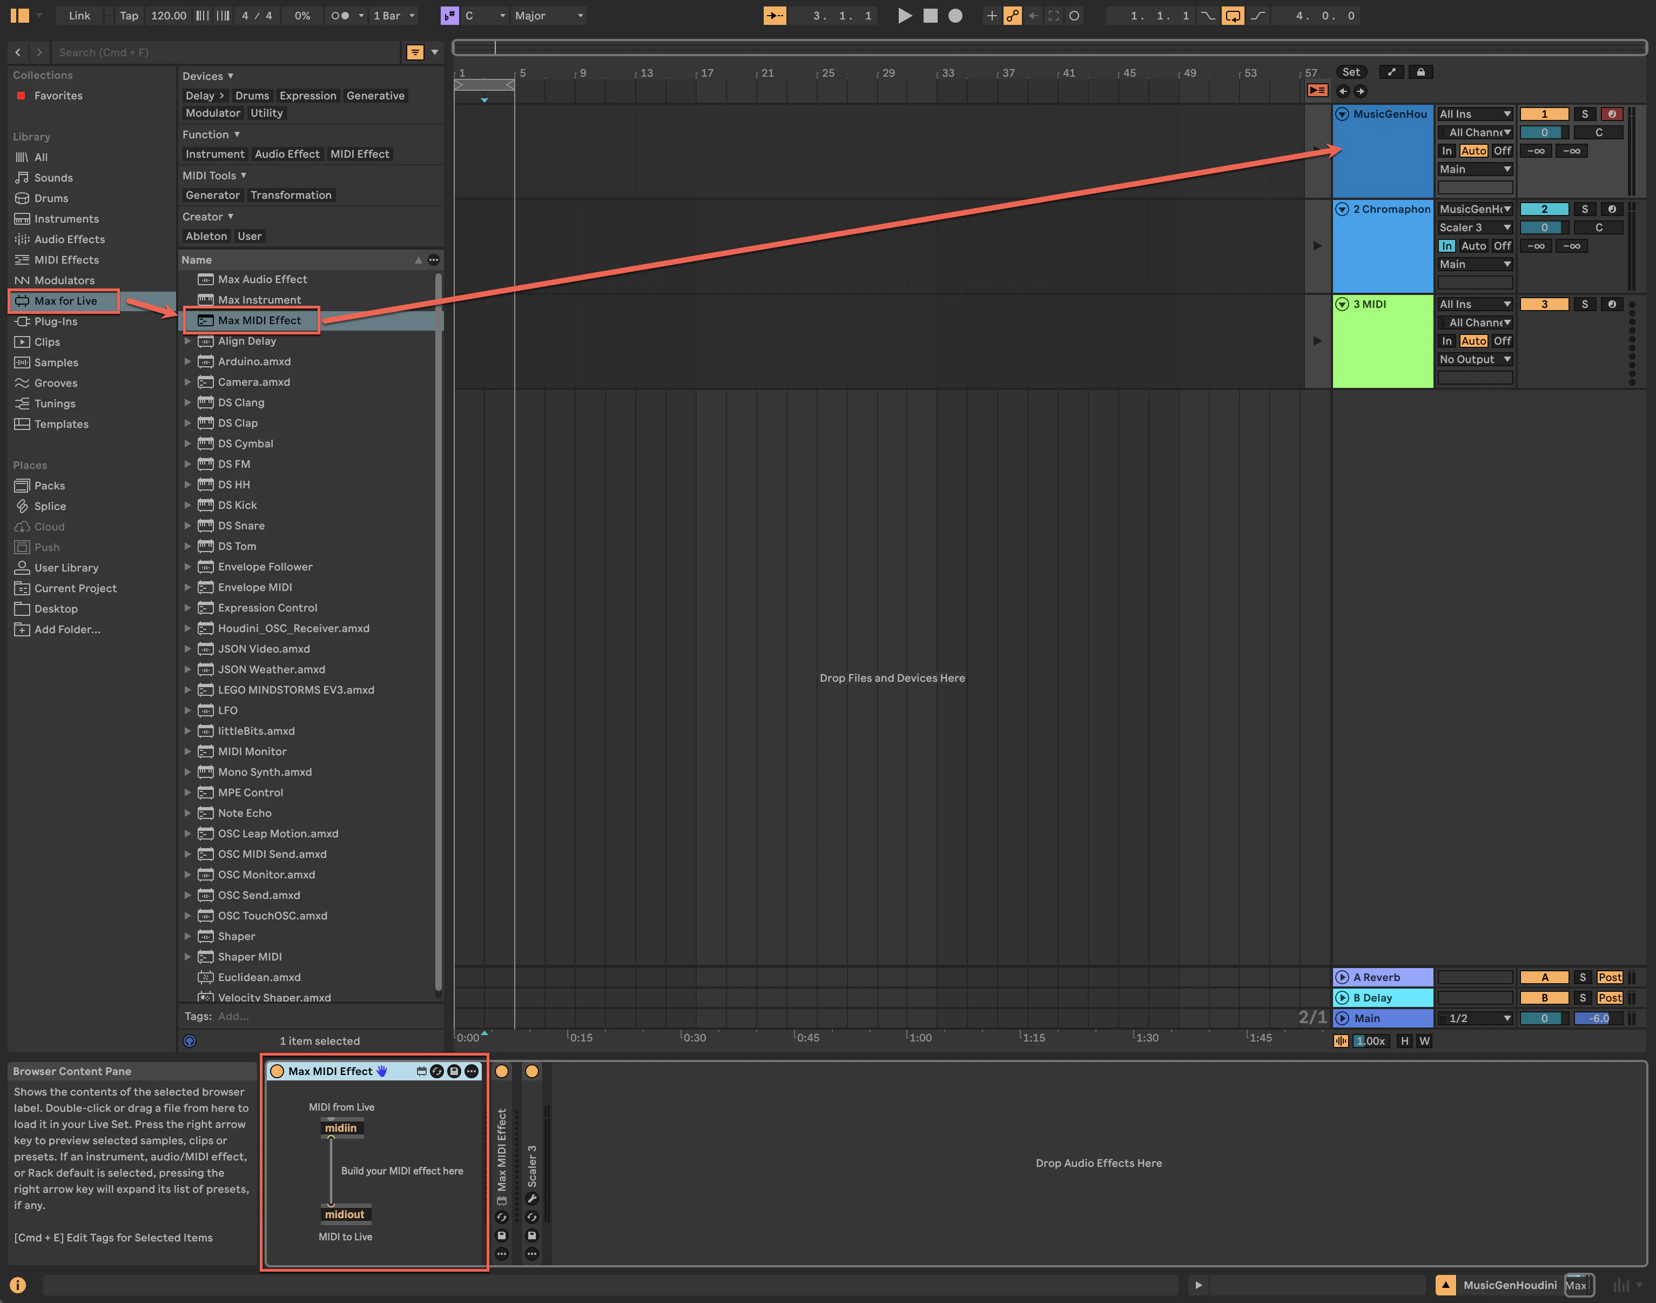Go forward in browser history

(x=39, y=52)
